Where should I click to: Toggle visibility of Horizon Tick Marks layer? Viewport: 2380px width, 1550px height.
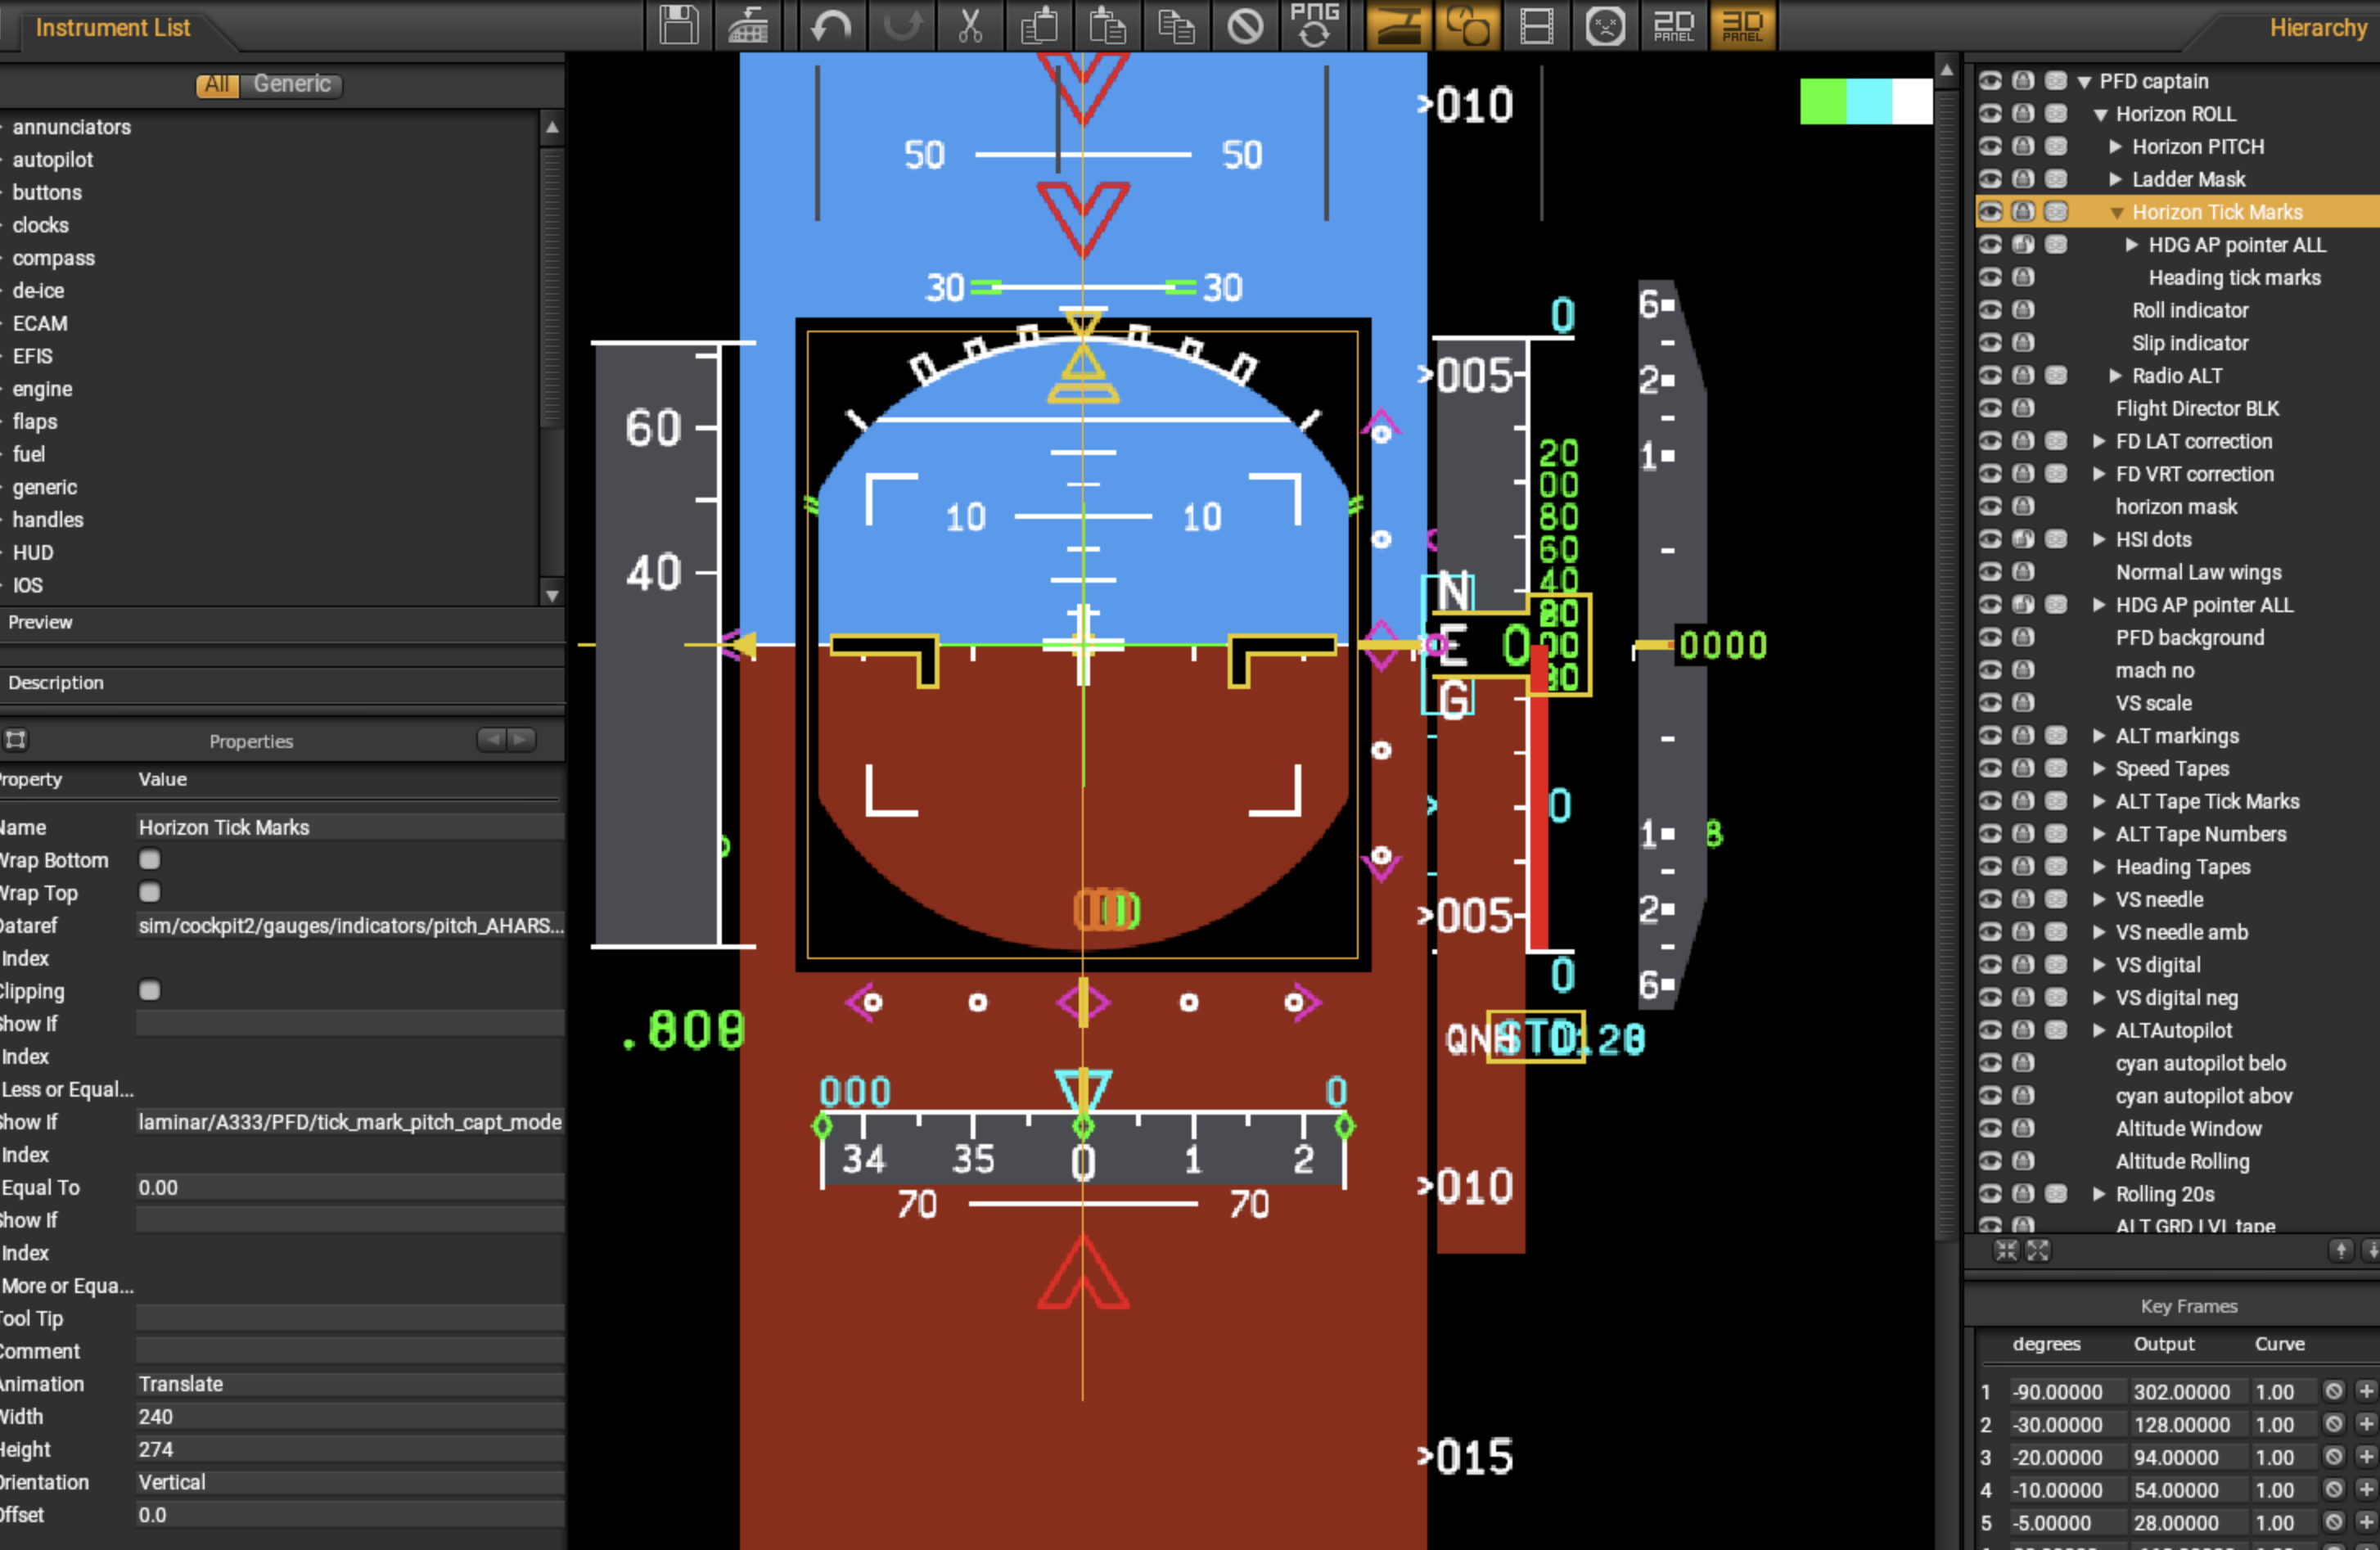click(x=1991, y=211)
